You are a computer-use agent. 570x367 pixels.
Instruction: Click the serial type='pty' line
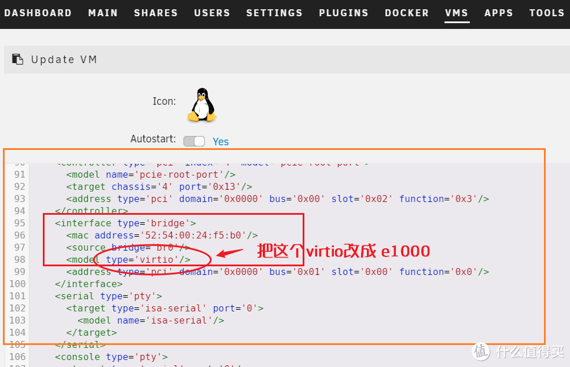(108, 296)
